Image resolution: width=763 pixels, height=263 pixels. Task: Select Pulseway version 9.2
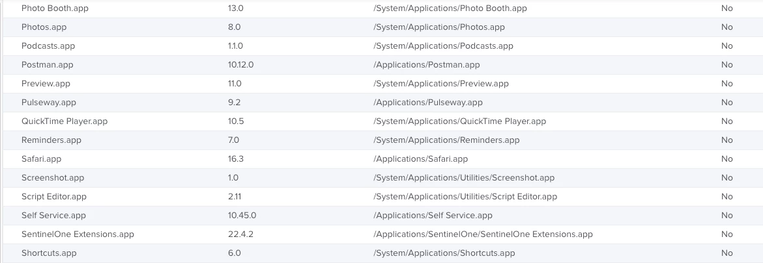point(234,103)
